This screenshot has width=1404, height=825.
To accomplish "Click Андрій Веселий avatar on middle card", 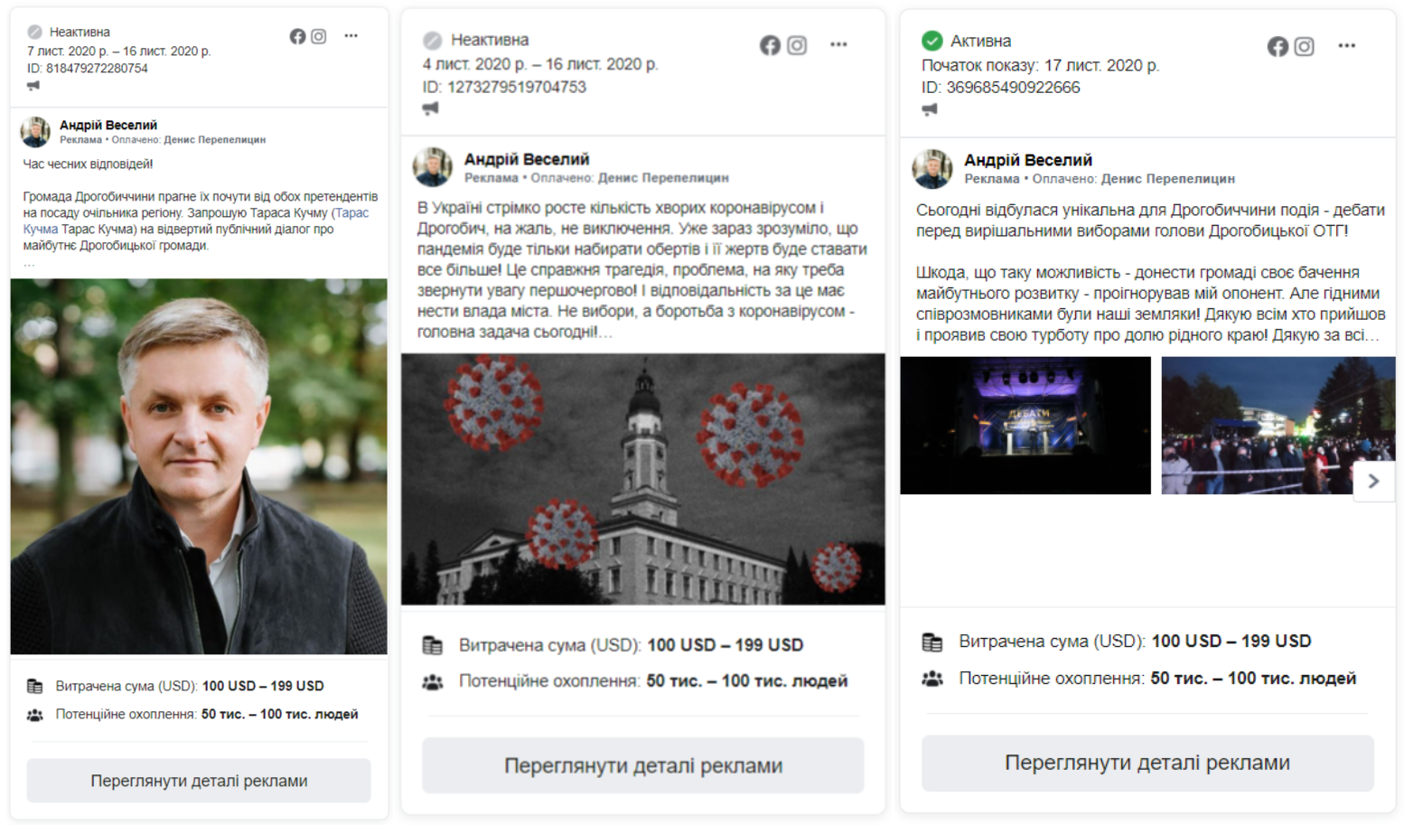I will pyautogui.click(x=433, y=167).
